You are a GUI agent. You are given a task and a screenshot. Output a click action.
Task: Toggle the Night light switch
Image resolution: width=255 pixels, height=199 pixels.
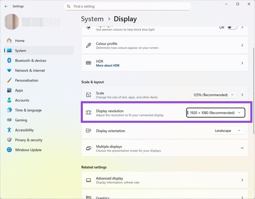pos(232,27)
